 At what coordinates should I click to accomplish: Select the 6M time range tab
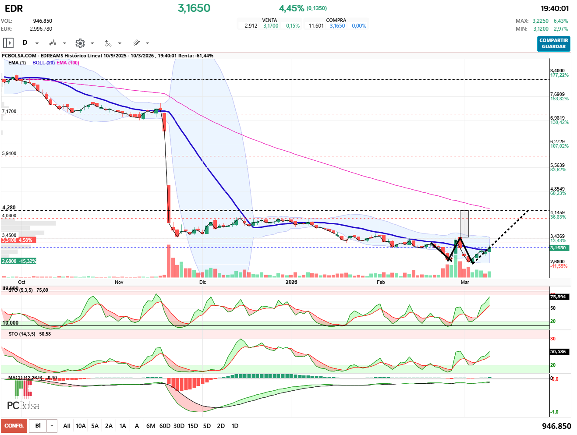coord(151,426)
